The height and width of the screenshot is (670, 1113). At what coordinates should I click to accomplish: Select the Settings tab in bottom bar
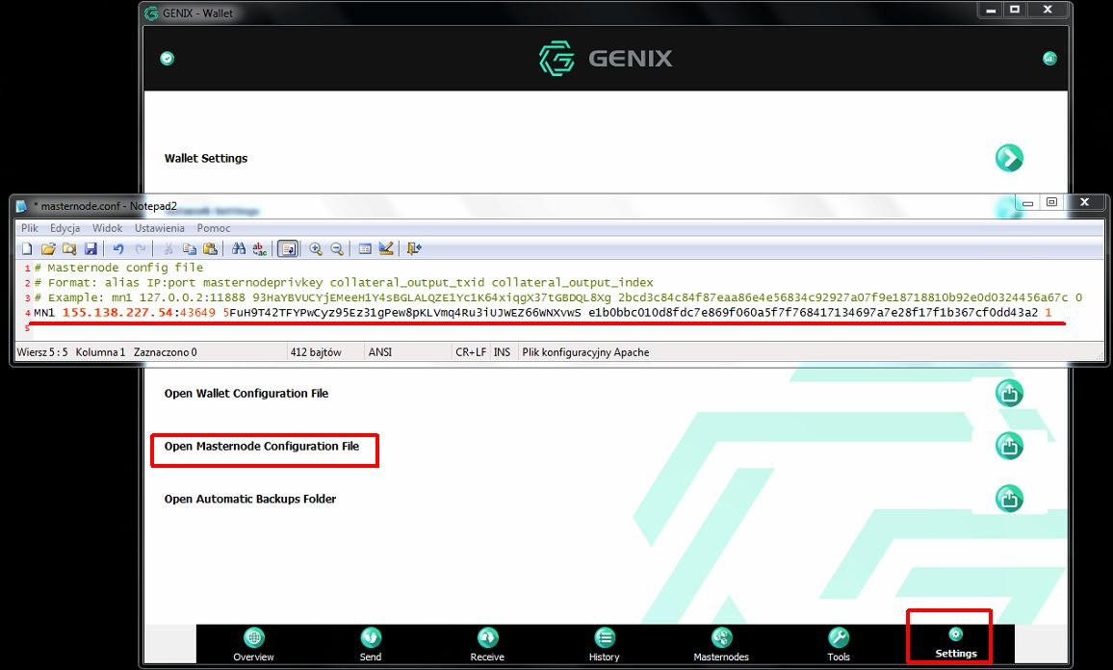955,643
